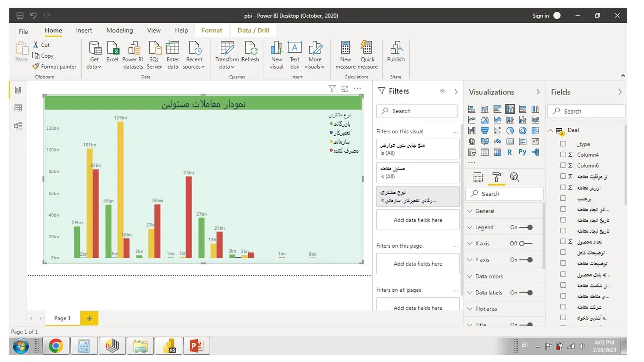This screenshot has width=644, height=362.
Task: Open the Analytics magnifier pane icon
Action: [x=514, y=177]
